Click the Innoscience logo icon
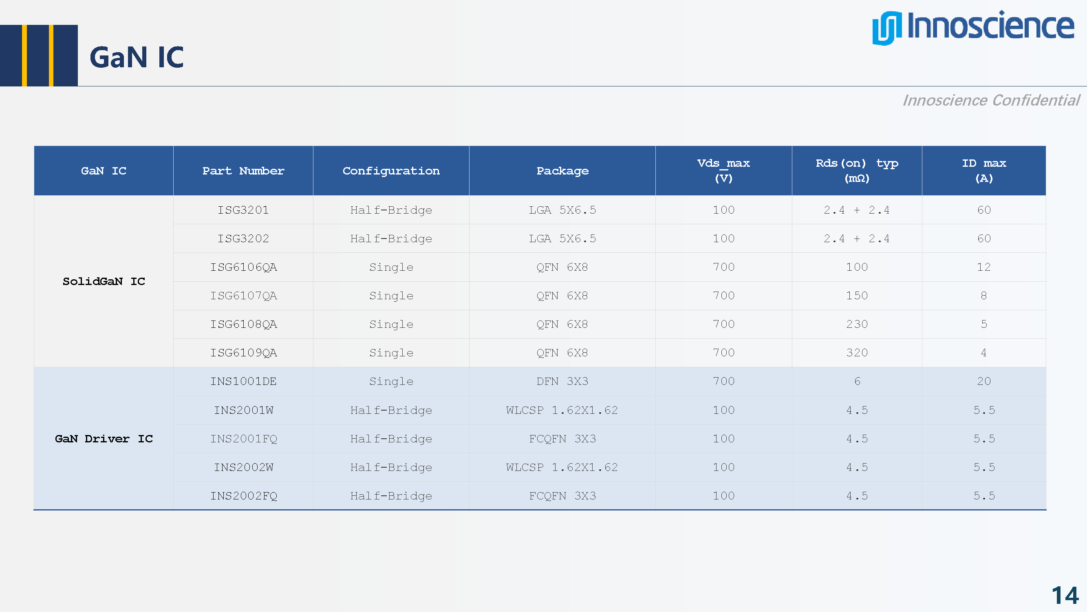The height and width of the screenshot is (612, 1087). coord(886,28)
